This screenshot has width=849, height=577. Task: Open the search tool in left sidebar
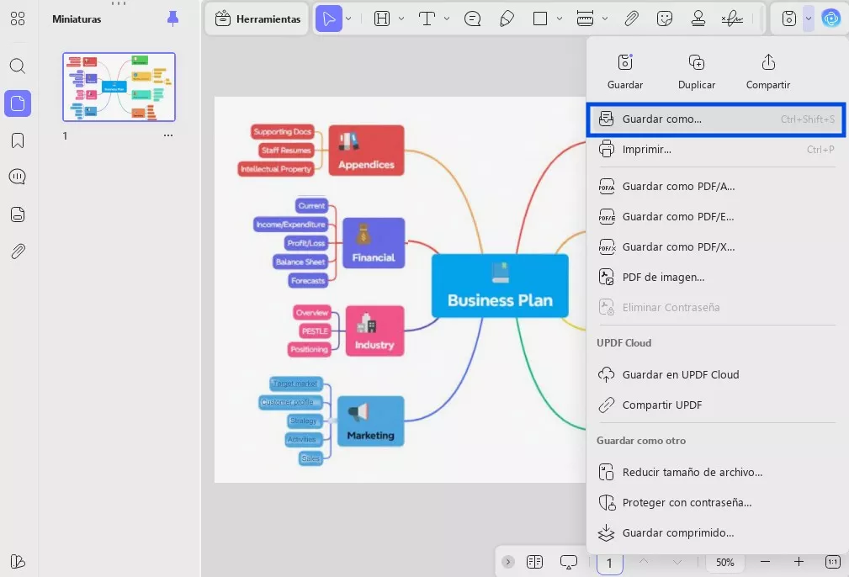pos(18,66)
